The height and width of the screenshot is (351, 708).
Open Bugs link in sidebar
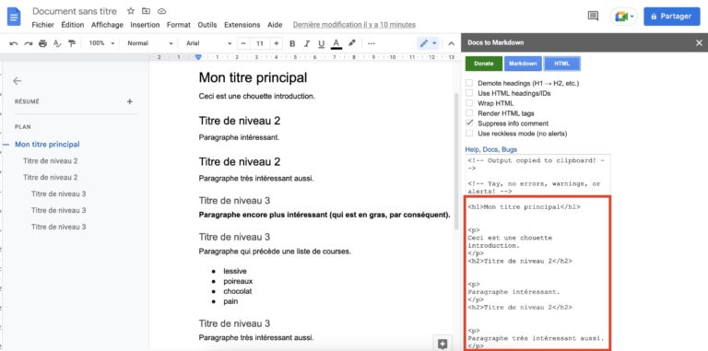click(509, 149)
